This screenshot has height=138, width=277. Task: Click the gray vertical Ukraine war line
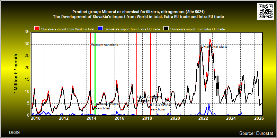(x=200, y=74)
